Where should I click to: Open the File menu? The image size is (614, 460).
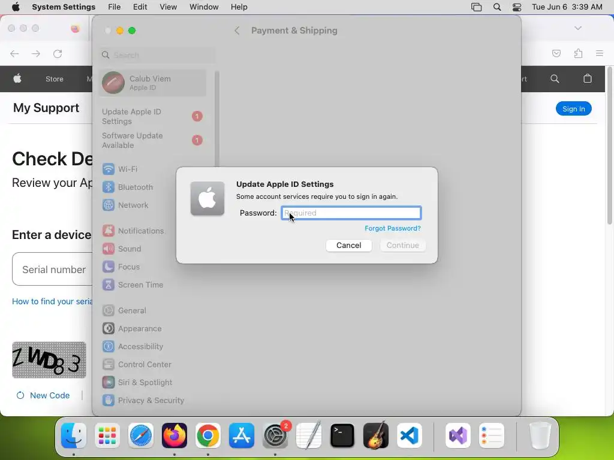(x=115, y=7)
